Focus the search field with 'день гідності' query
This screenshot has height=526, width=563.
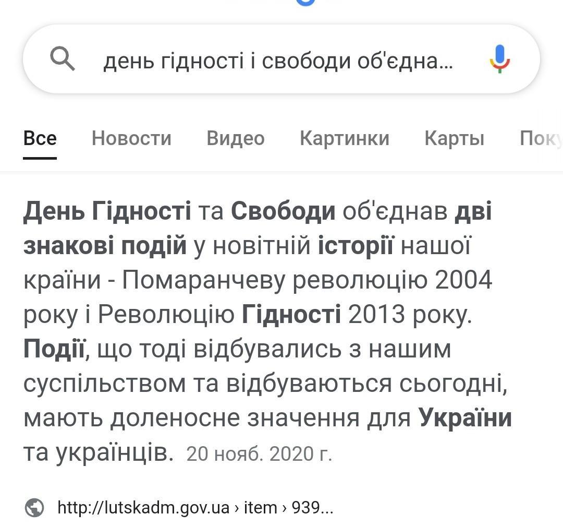pos(278,62)
